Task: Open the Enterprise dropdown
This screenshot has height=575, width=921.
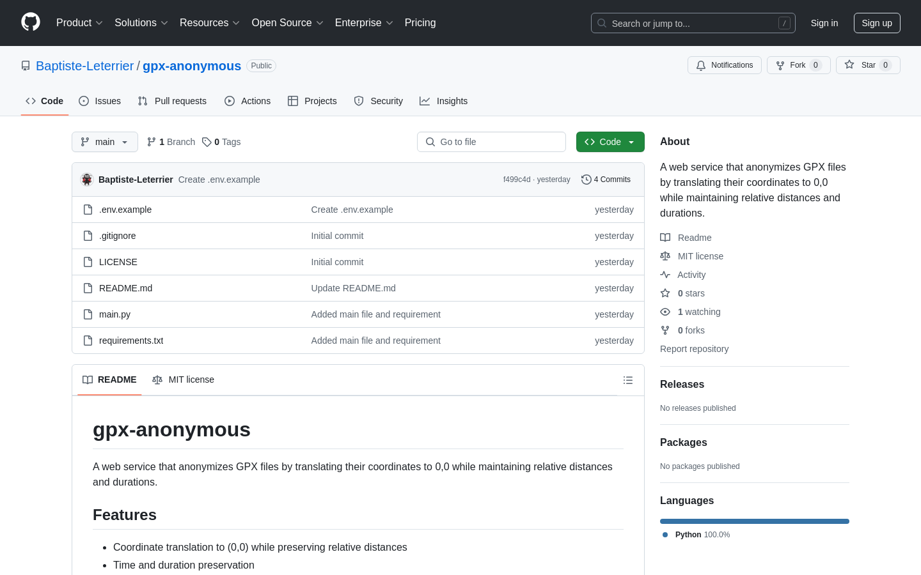Action: click(x=364, y=23)
